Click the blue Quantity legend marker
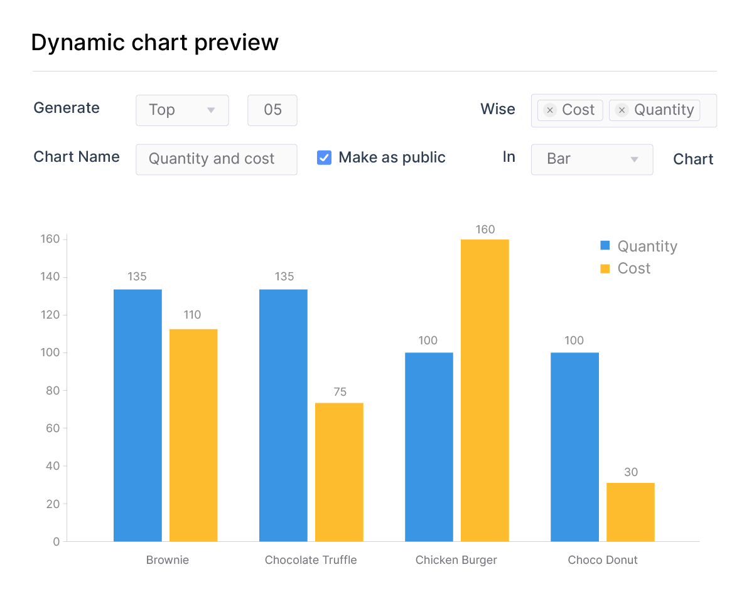 (605, 245)
